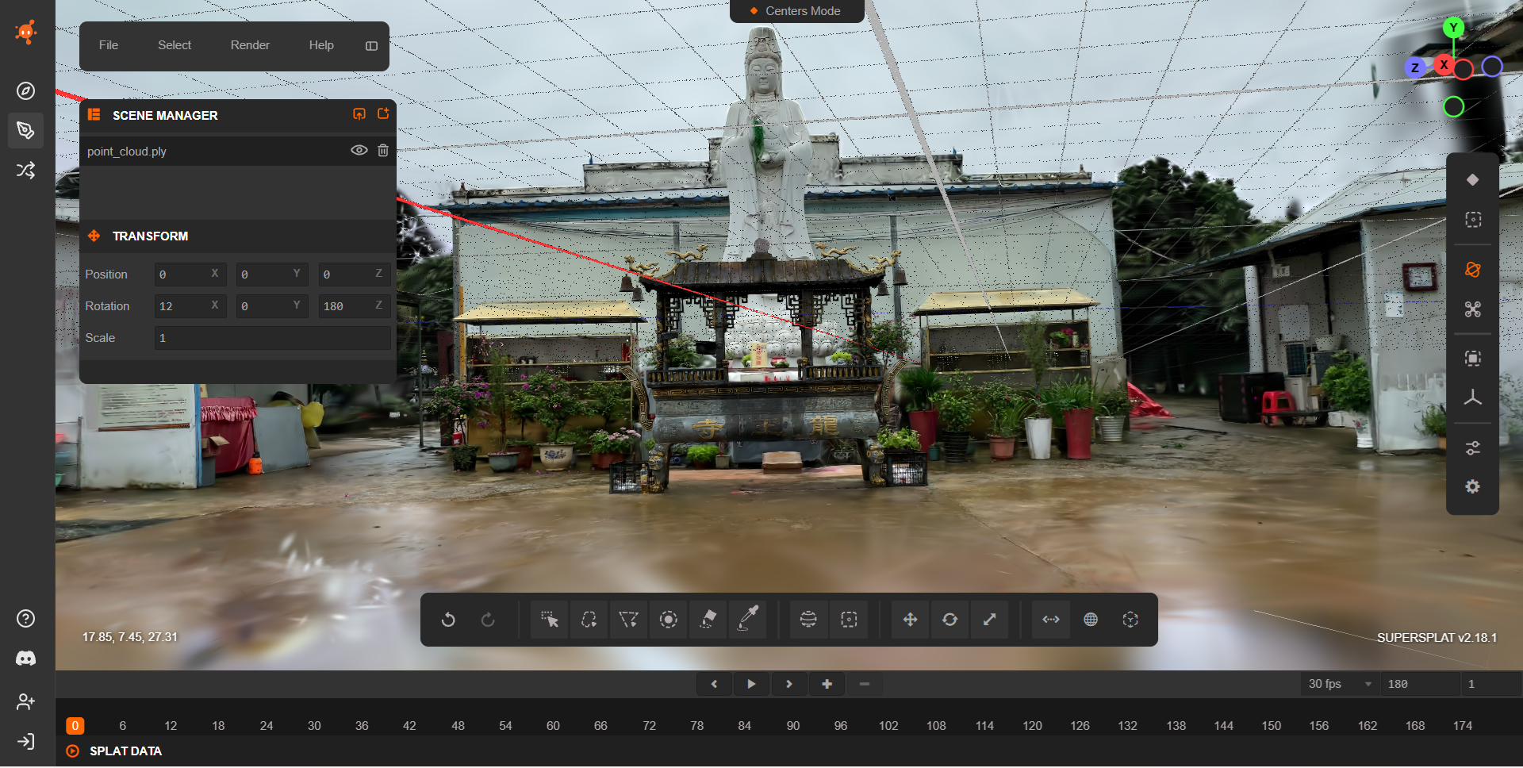Screen dimensions: 1523x768
Task: Remove keyframe with minus button
Action: tap(865, 684)
